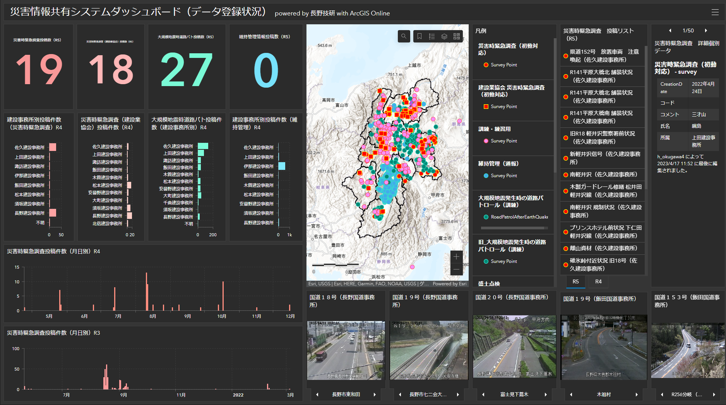
Task: Select the R5 tab in post list
Action: 576,282
